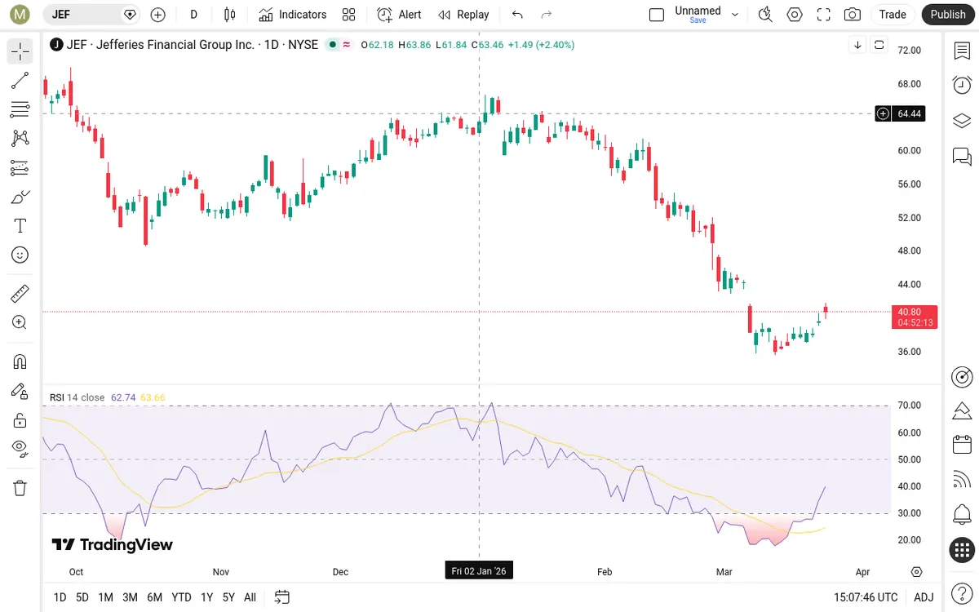979x612 pixels.
Task: Open the chart patterns tool
Action: (x=20, y=139)
